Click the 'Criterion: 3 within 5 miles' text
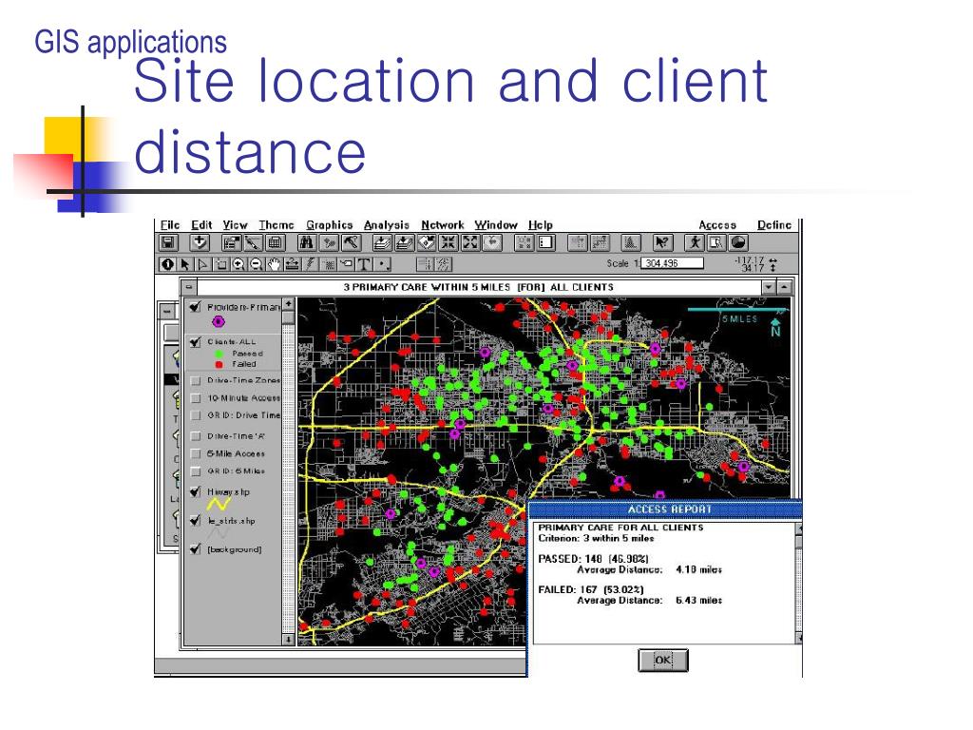 pyautogui.click(x=596, y=538)
